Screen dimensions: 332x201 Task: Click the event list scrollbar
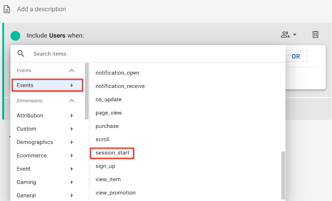pyautogui.click(x=283, y=175)
